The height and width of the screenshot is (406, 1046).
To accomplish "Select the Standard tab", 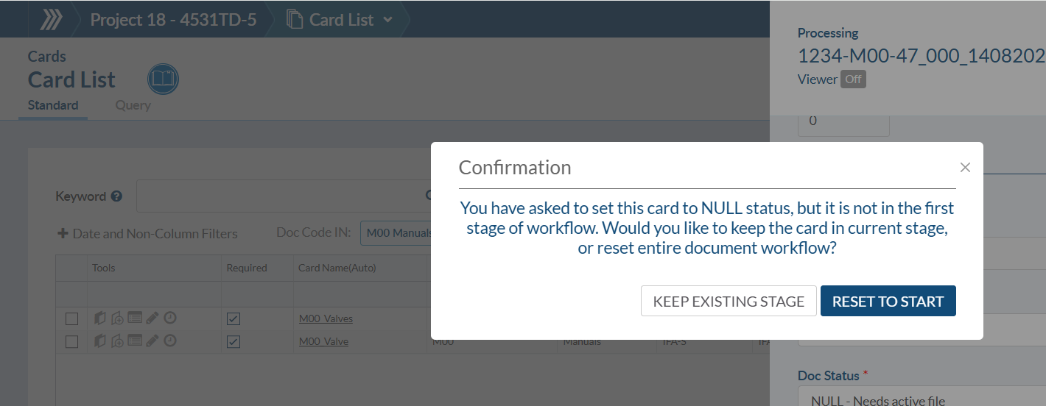I will (x=53, y=105).
